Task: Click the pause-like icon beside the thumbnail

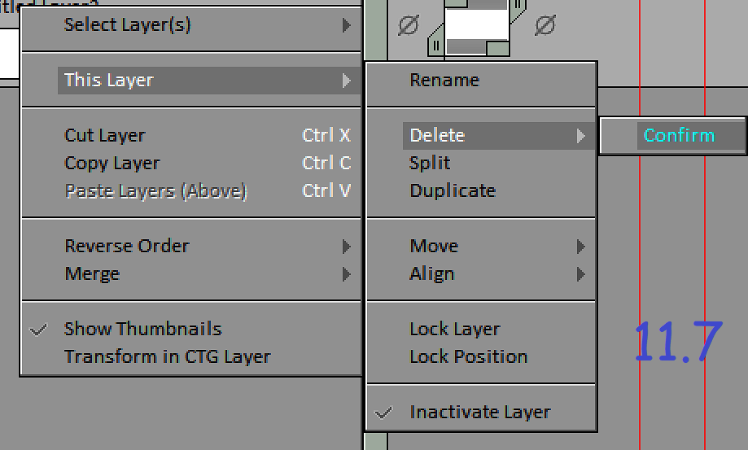Action: coord(435,46)
